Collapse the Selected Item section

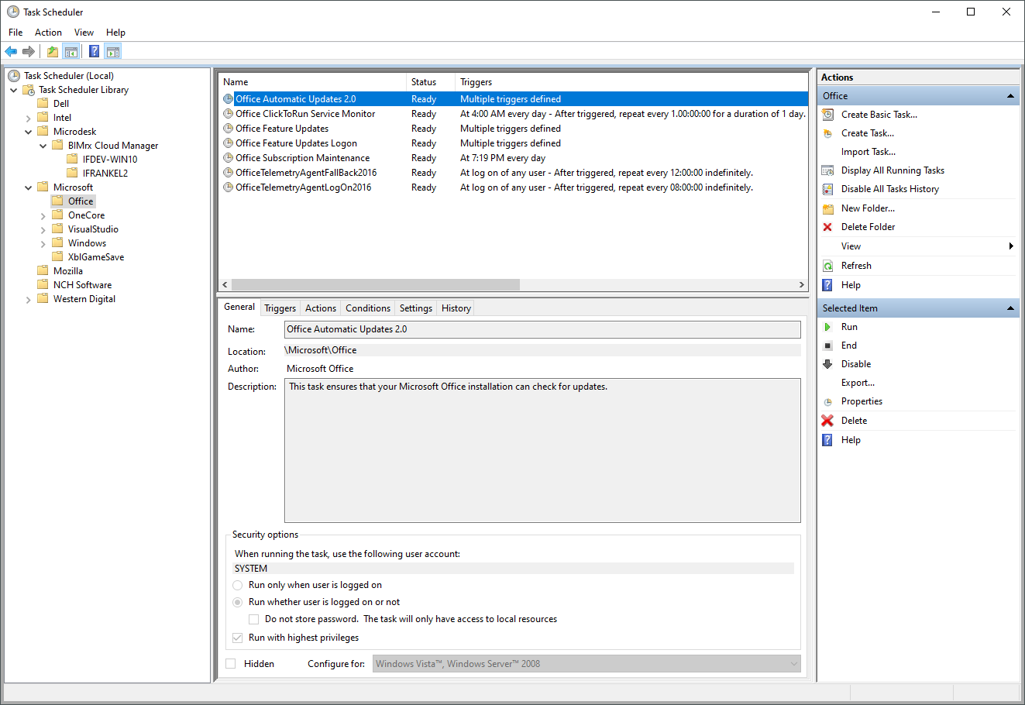pyautogui.click(x=1010, y=308)
